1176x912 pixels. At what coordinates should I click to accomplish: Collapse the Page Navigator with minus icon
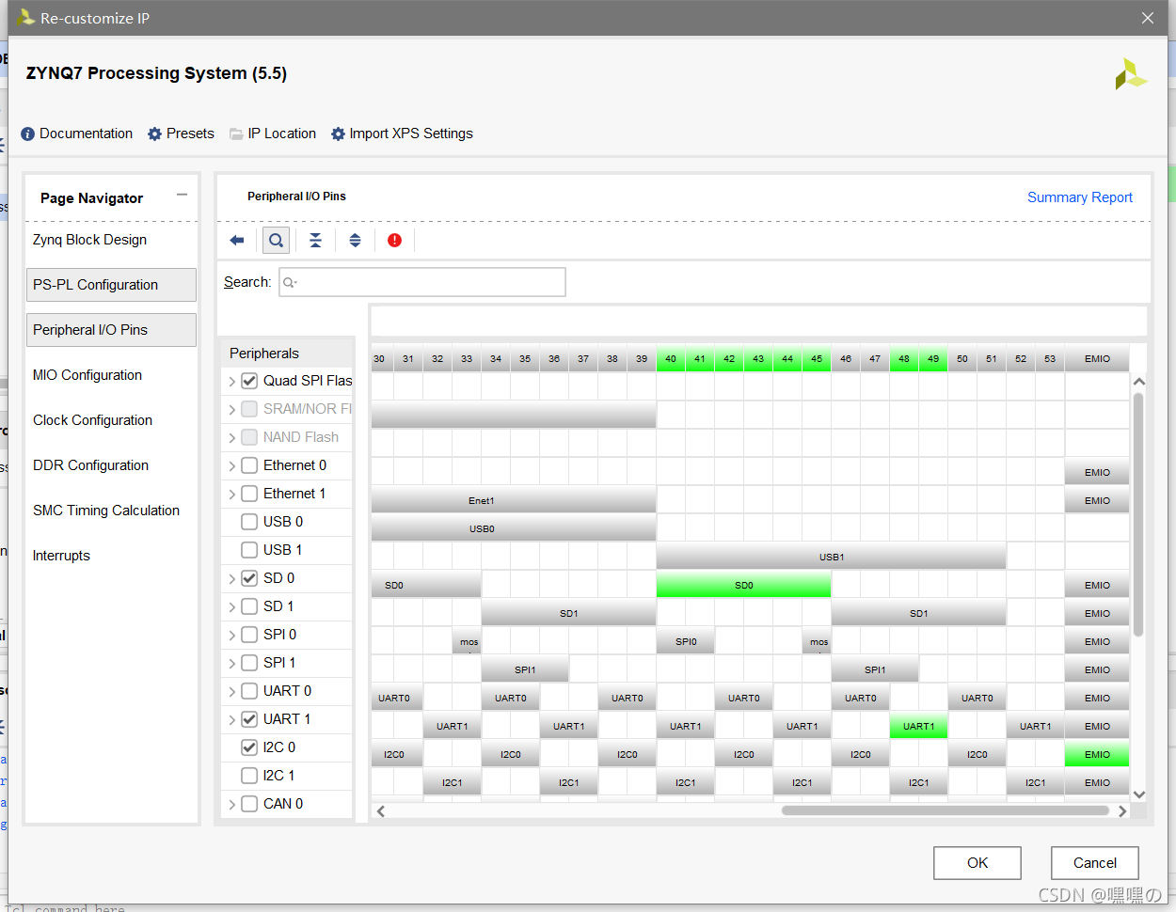(x=182, y=196)
